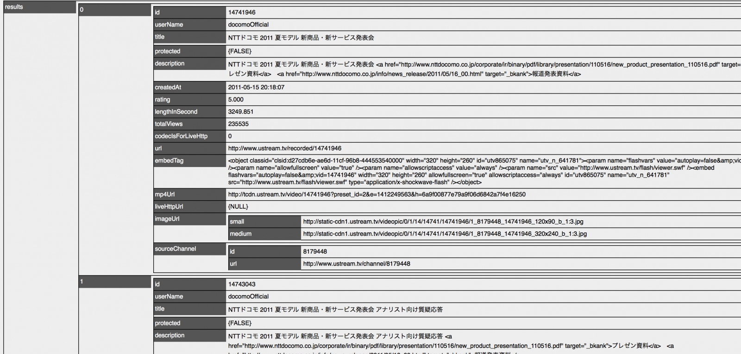Click codecIsForLiveHttp value 0
The image size is (741, 354).
pyautogui.click(x=230, y=136)
